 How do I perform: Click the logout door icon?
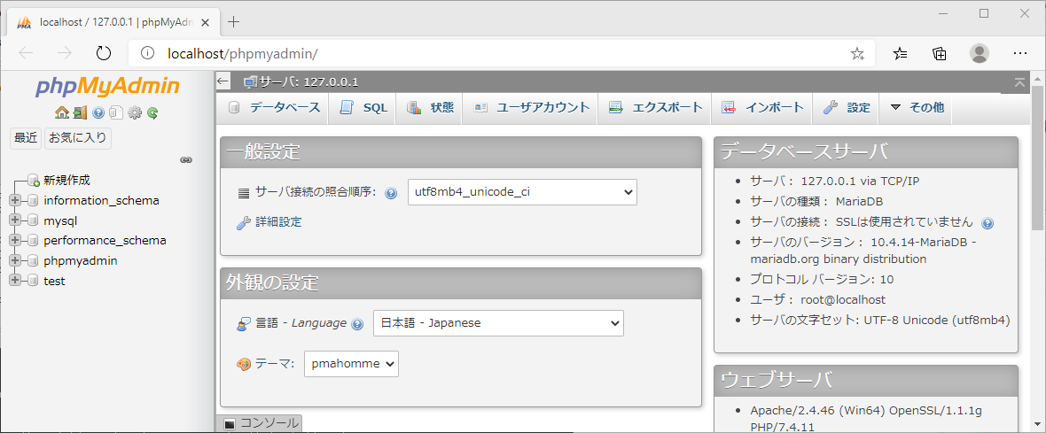coord(80,112)
